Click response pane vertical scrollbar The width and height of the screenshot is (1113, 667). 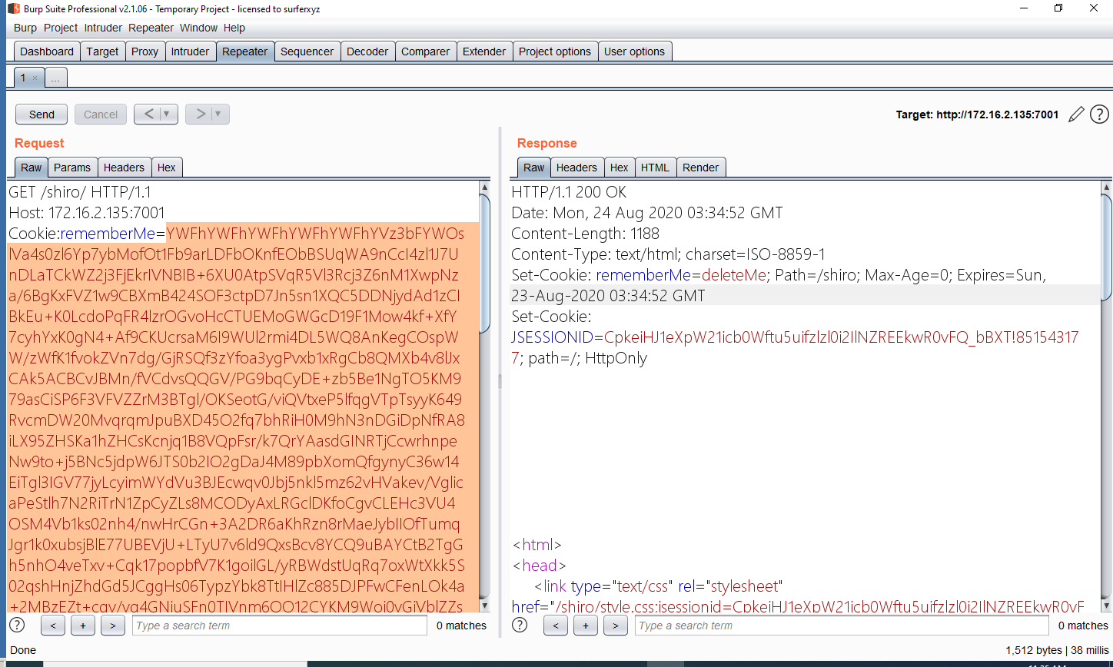(x=1106, y=246)
